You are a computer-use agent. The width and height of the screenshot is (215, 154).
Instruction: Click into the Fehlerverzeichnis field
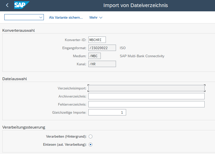pos(146,104)
